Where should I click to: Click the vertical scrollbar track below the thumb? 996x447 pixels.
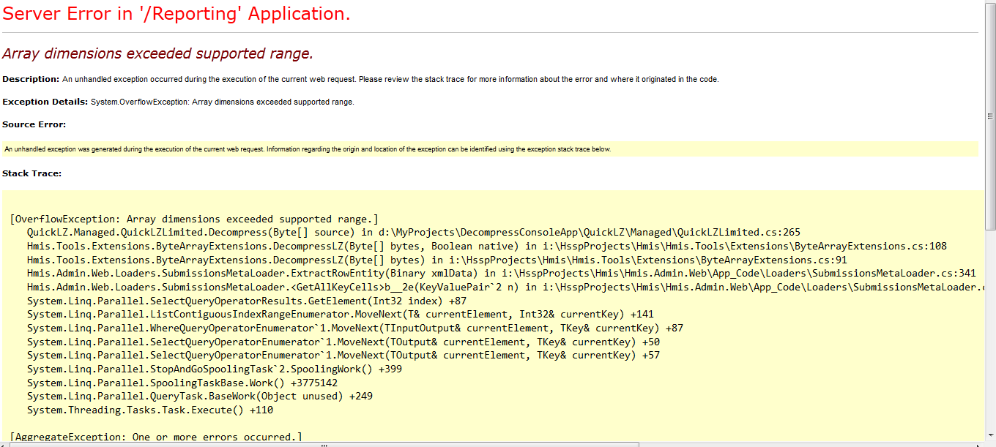[989, 329]
